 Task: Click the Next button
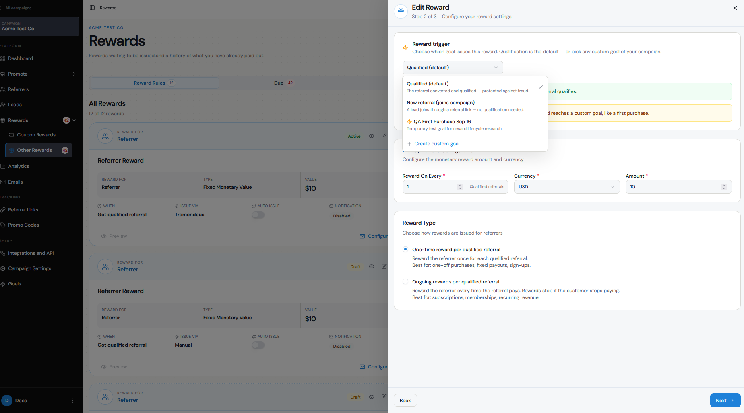coord(725,401)
